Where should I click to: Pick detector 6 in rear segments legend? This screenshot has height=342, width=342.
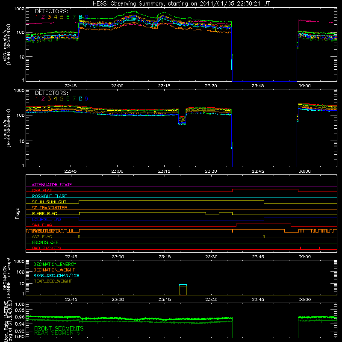click(x=68, y=99)
